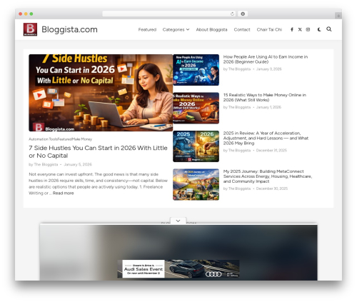Open the X (Twitter) social icon
The image size is (357, 302).
tap(300, 29)
